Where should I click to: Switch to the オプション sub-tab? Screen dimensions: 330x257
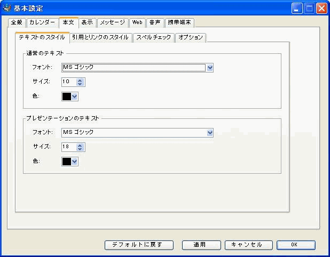(190, 37)
